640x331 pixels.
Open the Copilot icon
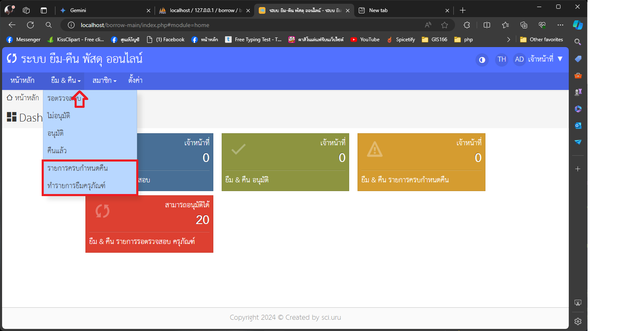pyautogui.click(x=578, y=25)
